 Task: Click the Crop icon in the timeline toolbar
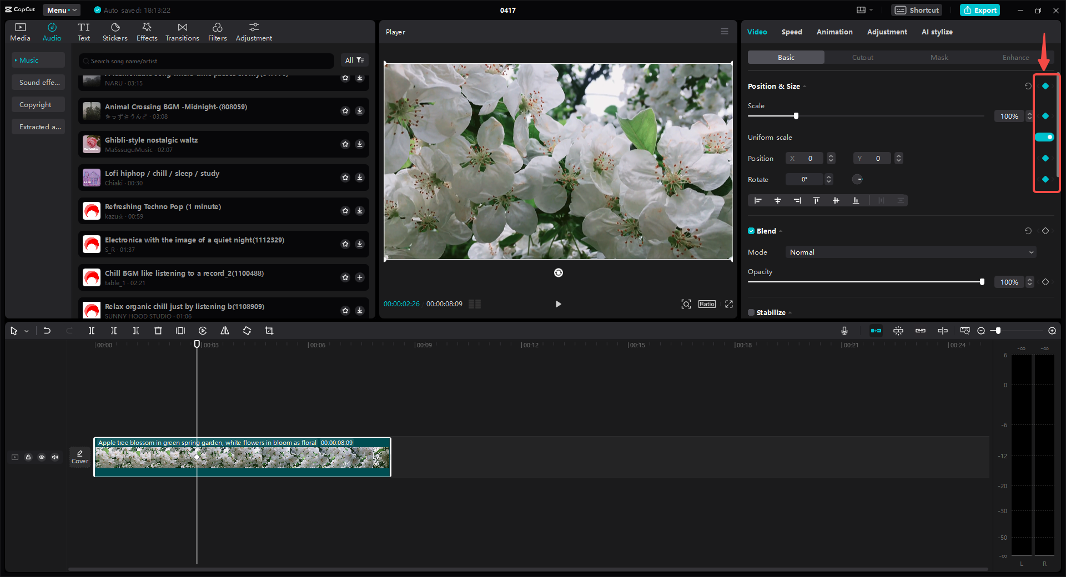(269, 331)
